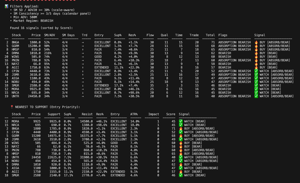This screenshot has height=183, width=300.
Task: Click the fire icon on AGII's row in top signals table
Action: tap(256, 68)
